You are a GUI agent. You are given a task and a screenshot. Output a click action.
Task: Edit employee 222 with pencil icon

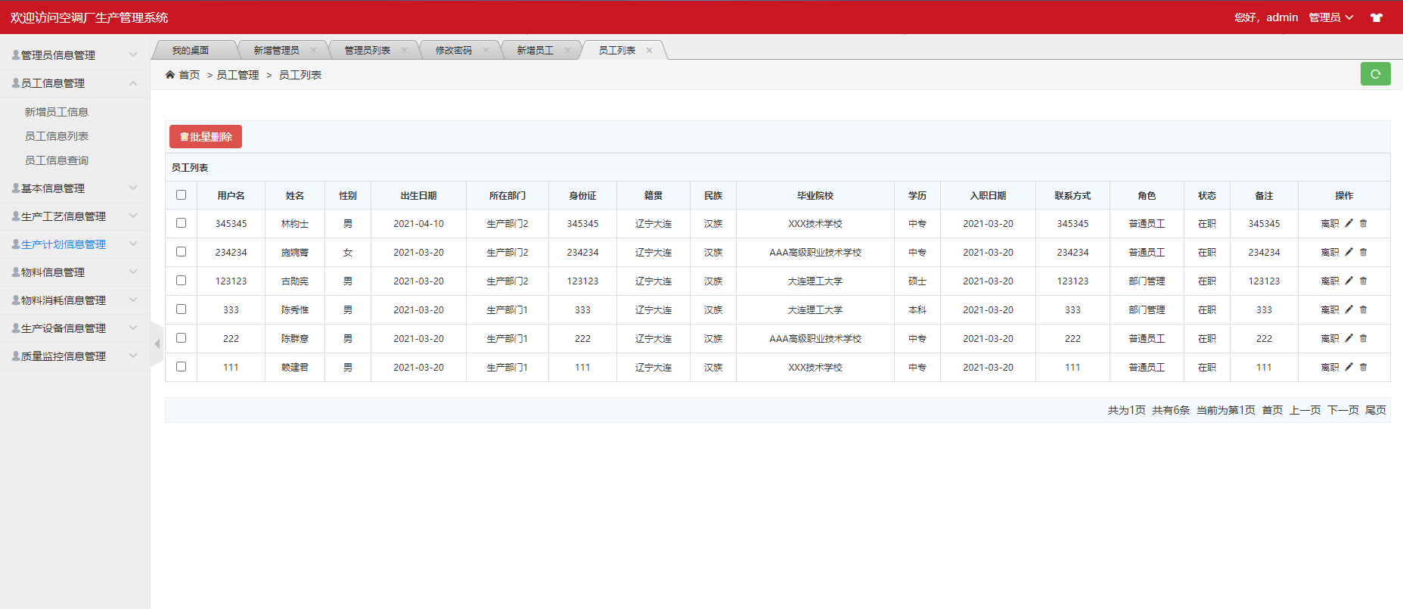(x=1349, y=338)
